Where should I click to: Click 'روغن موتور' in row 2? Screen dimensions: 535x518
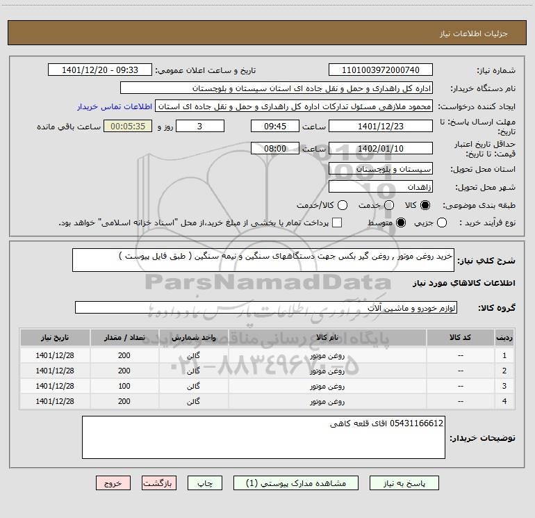327,371
